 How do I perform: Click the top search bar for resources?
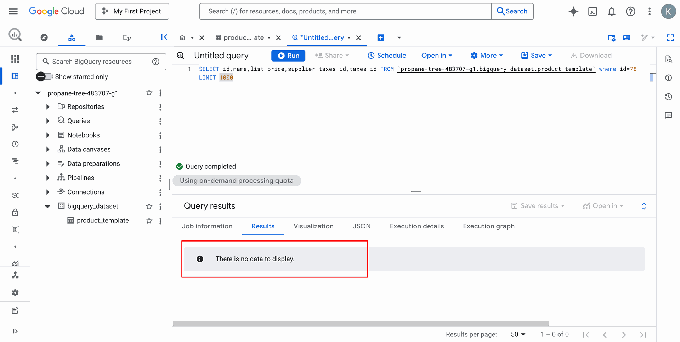point(345,11)
